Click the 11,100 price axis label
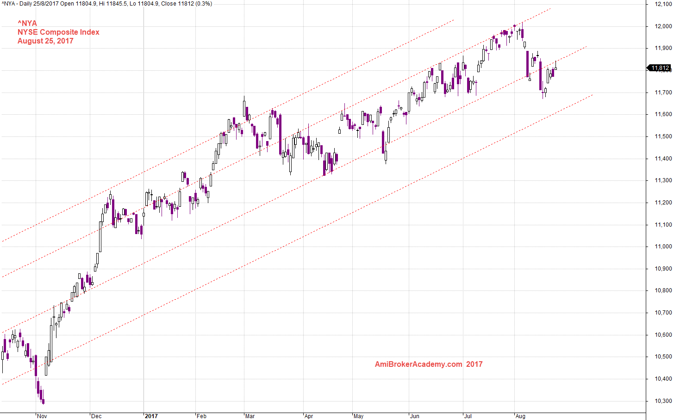This screenshot has height=420, width=674. click(663, 225)
